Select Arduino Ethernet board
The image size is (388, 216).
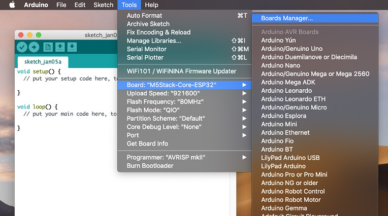coord(315,133)
